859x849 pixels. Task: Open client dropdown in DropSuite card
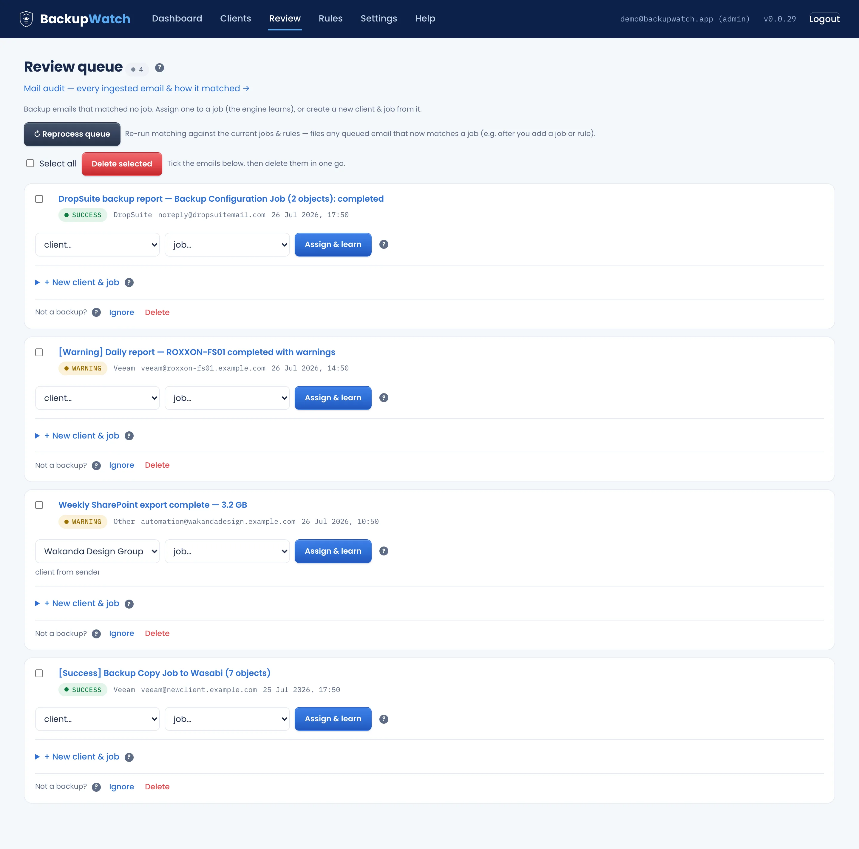tap(97, 245)
